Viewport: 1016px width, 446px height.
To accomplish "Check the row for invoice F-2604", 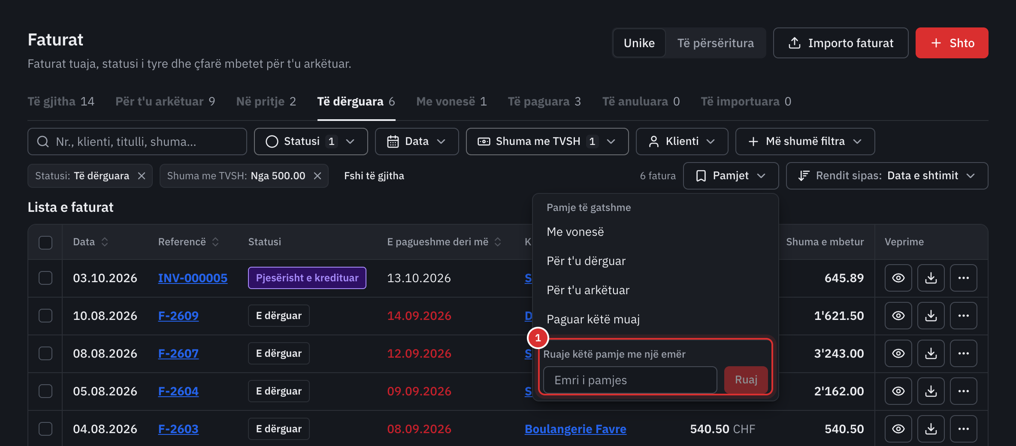I will (x=45, y=391).
